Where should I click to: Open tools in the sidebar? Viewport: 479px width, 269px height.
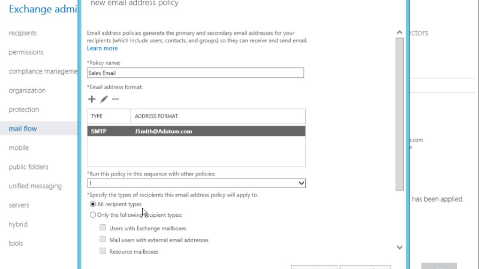pos(16,243)
